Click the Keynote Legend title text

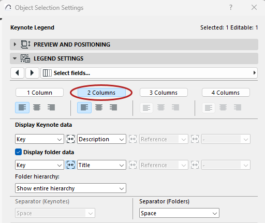pyautogui.click(x=32, y=27)
